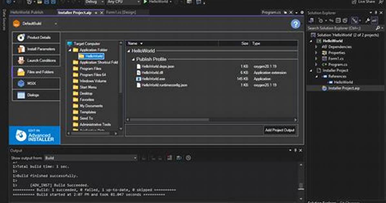Select the HelloWorld.deps.json file
The height and width of the screenshot is (203, 386).
tap(158, 67)
